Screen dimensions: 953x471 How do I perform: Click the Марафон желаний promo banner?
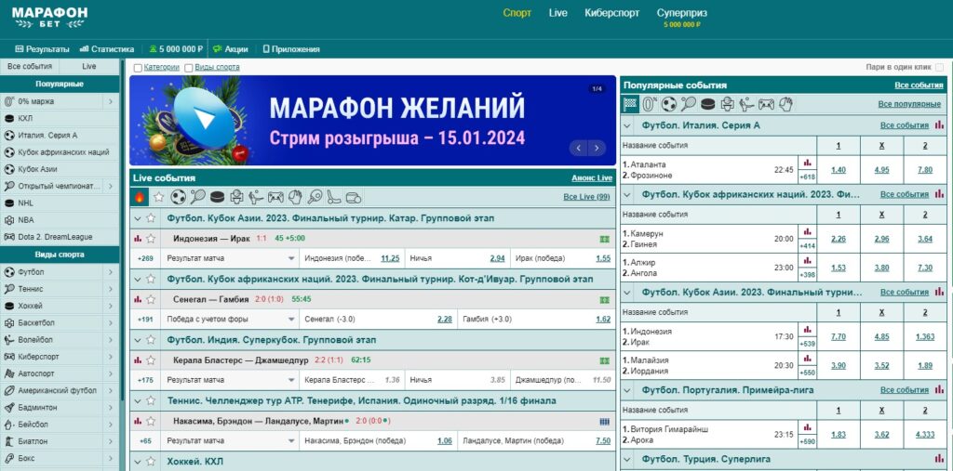click(x=372, y=120)
